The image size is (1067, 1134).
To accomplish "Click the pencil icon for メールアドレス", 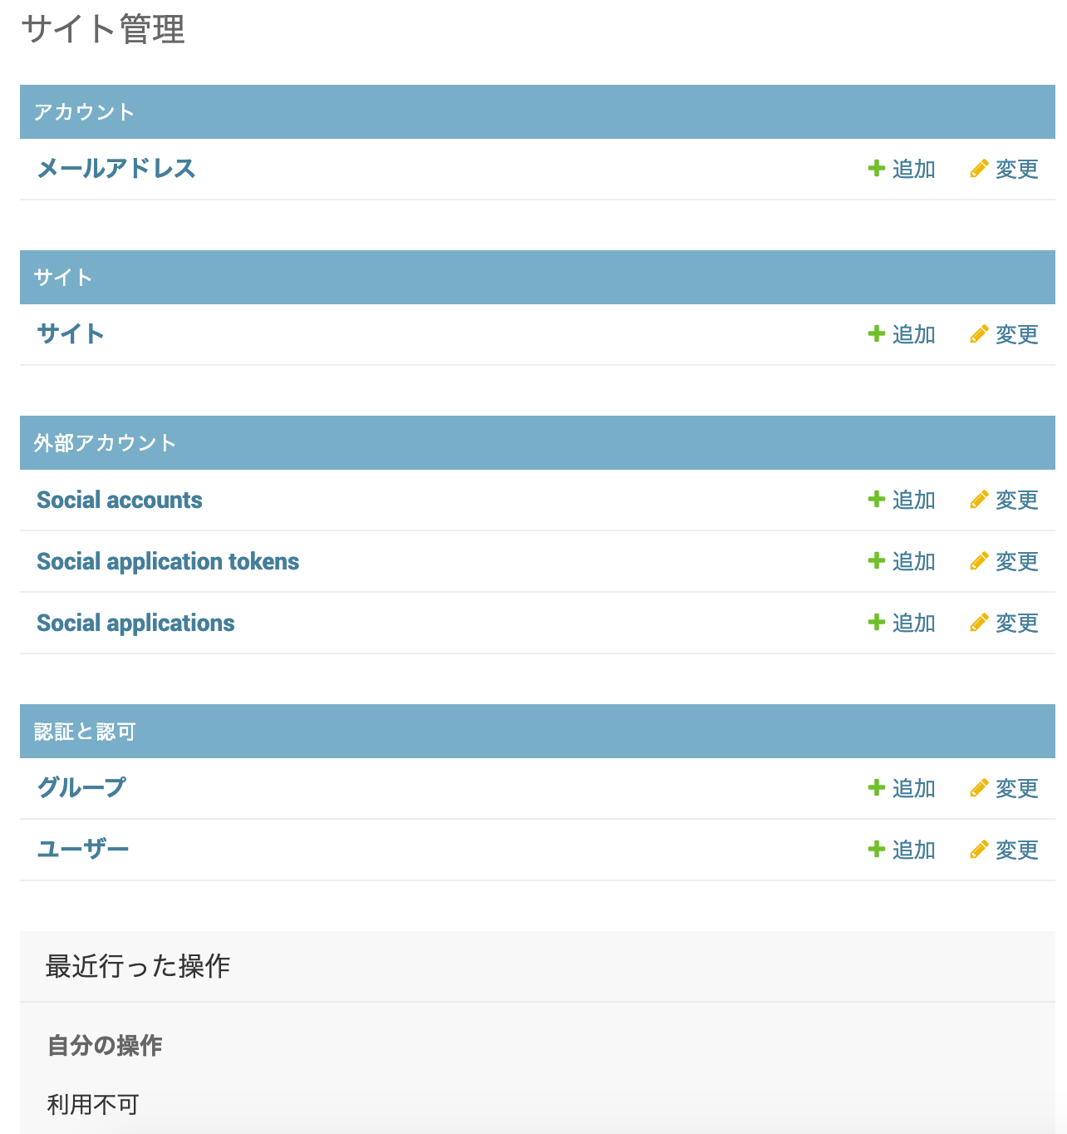I will (979, 169).
